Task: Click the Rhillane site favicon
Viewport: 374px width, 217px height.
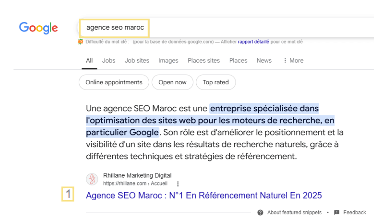Action: (x=92, y=179)
